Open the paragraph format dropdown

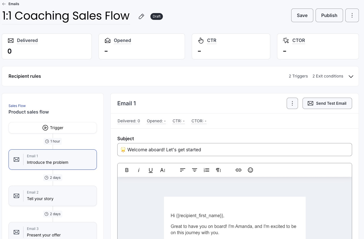218,170
